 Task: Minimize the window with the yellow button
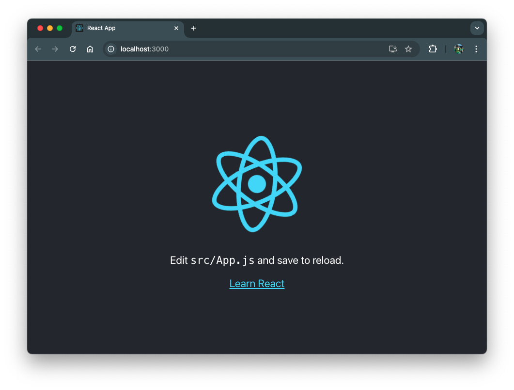50,28
